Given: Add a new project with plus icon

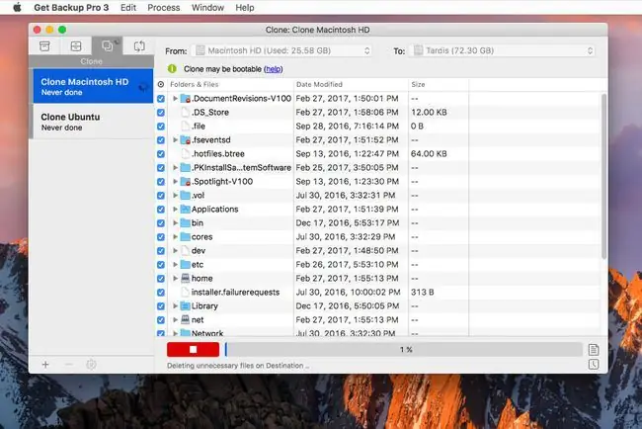Looking at the screenshot, I should click(45, 365).
